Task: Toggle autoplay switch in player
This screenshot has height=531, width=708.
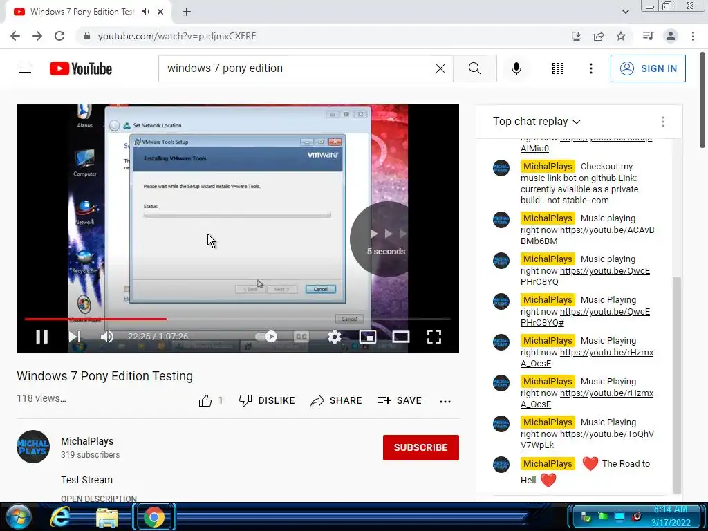Action: click(266, 337)
